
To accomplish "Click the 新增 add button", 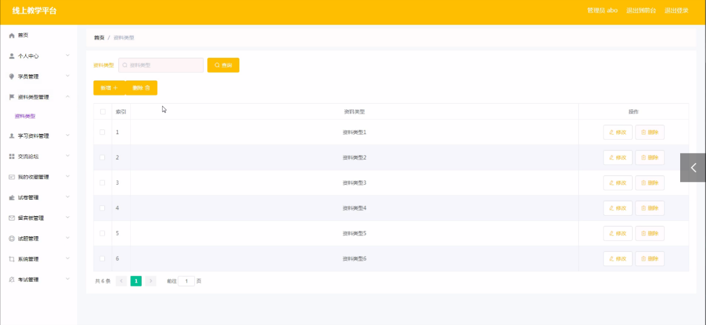I will tap(109, 88).
